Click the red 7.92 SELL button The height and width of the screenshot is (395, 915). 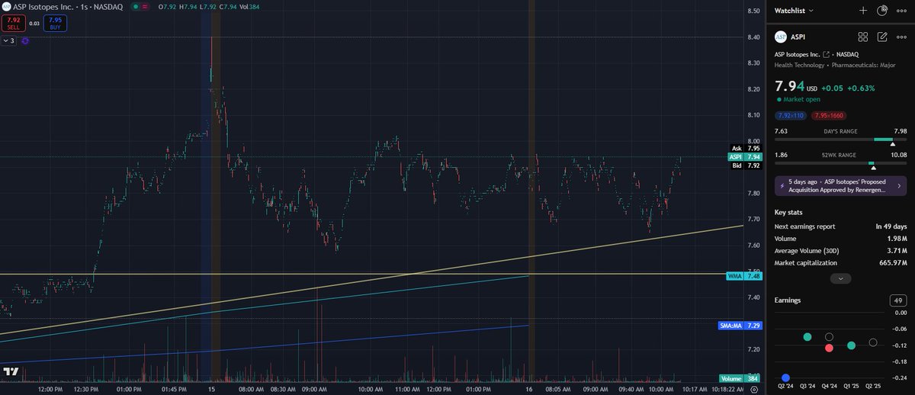coord(14,23)
